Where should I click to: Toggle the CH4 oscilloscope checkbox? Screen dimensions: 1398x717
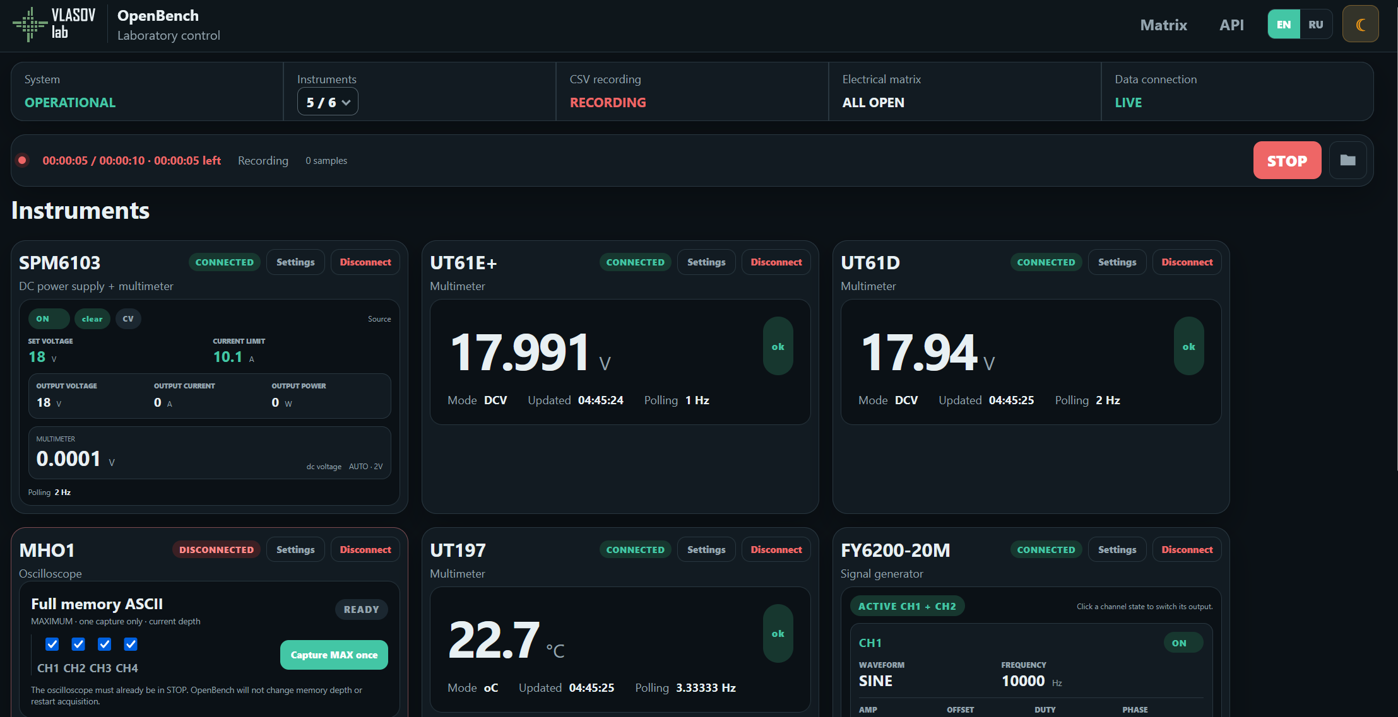pos(131,644)
